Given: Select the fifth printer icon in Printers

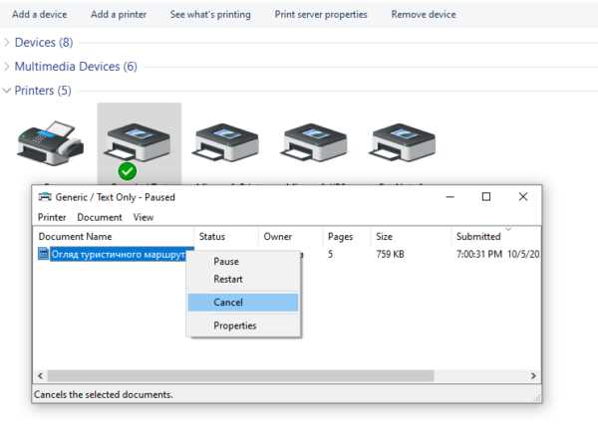Looking at the screenshot, I should coord(403,142).
